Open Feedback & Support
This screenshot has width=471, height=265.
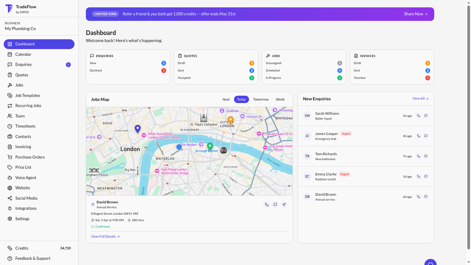pyautogui.click(x=39, y=259)
